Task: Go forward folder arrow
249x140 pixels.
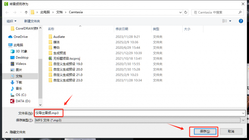Action: [x=15, y=12]
